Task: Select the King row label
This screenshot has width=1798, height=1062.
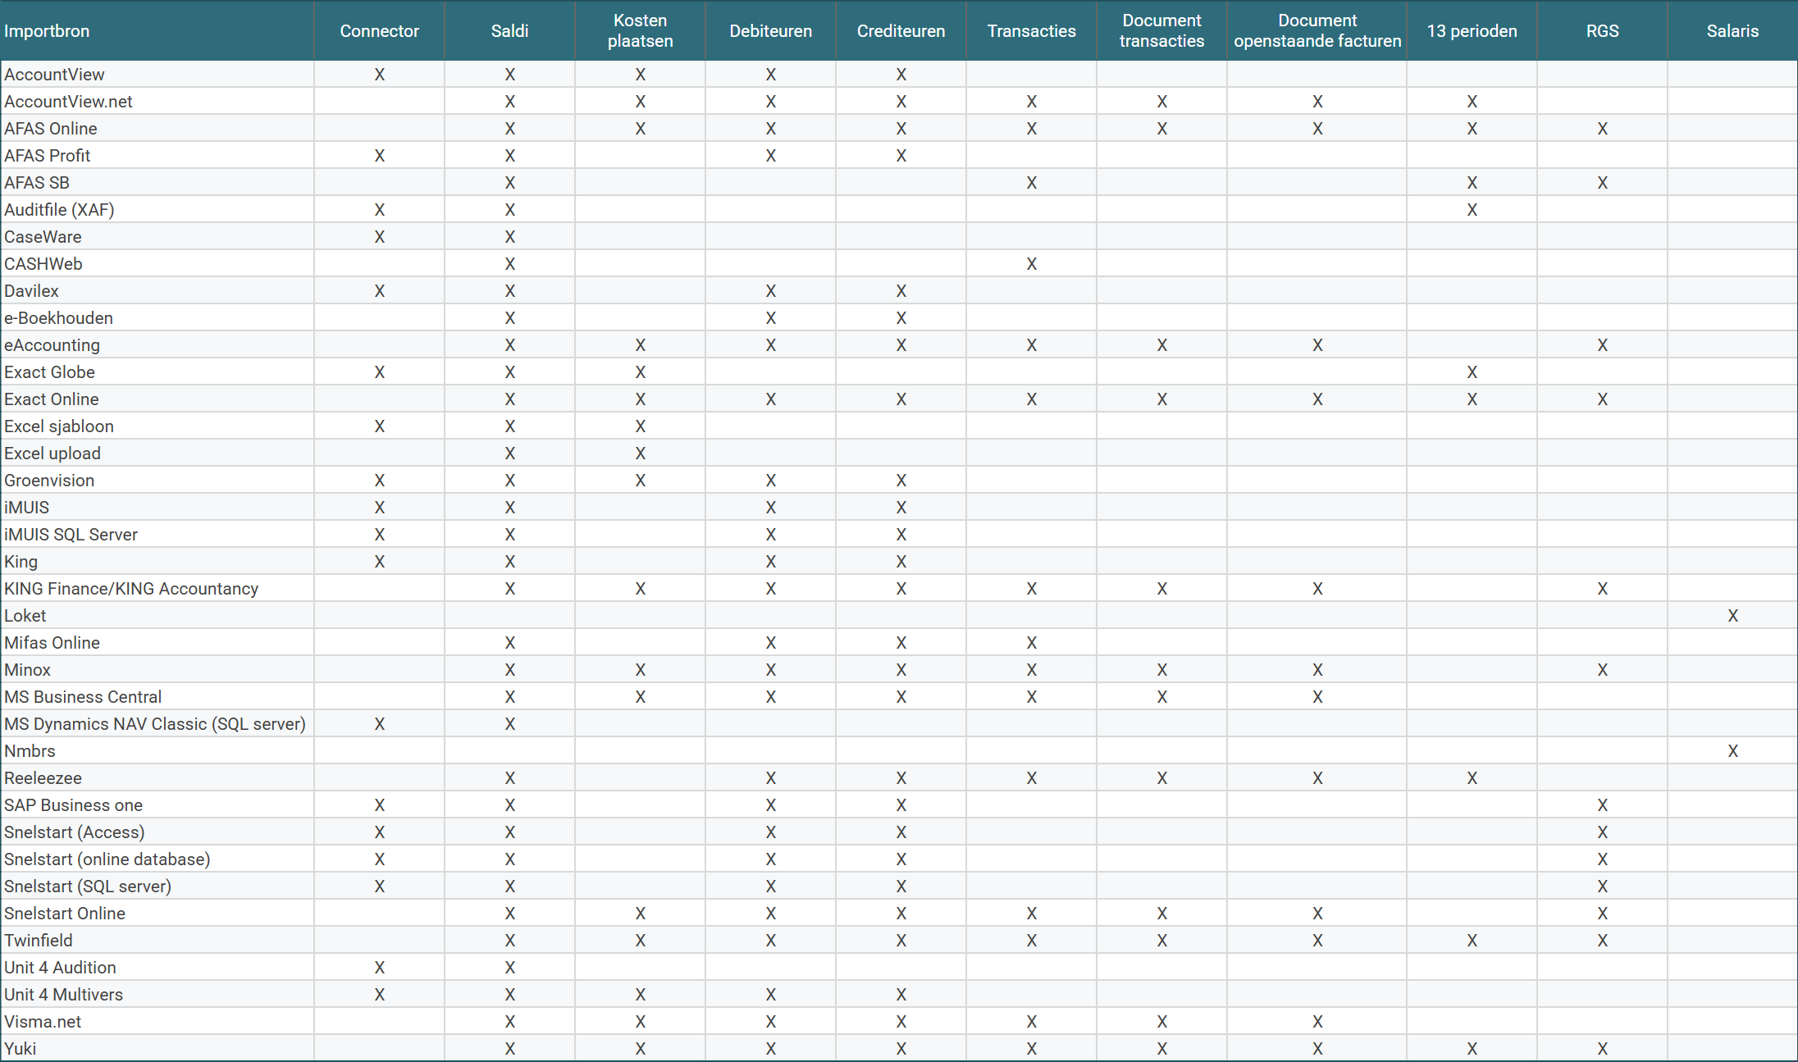Action: coord(21,562)
